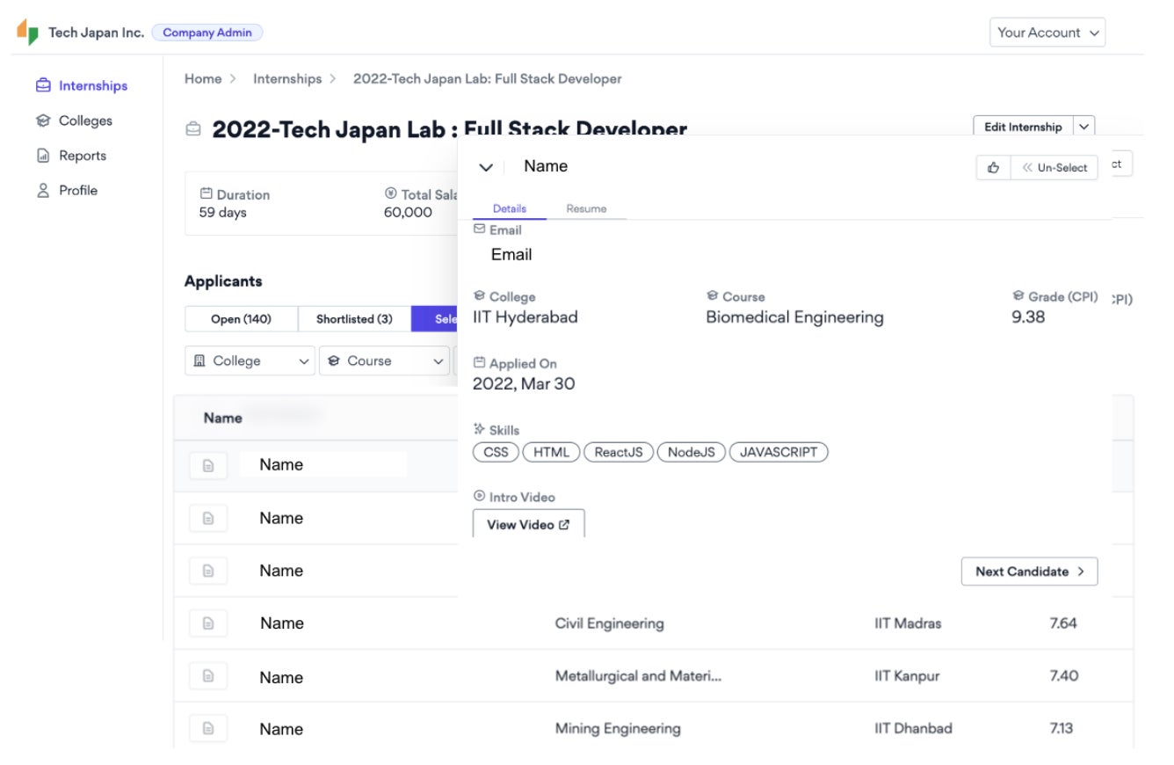
Task: Show the Shortlisted (3) applicants tab
Action: [x=354, y=319]
